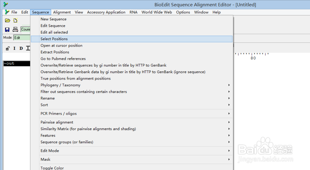
Task: Expand Sequence groups (or families) submenu
Action: tap(132, 142)
